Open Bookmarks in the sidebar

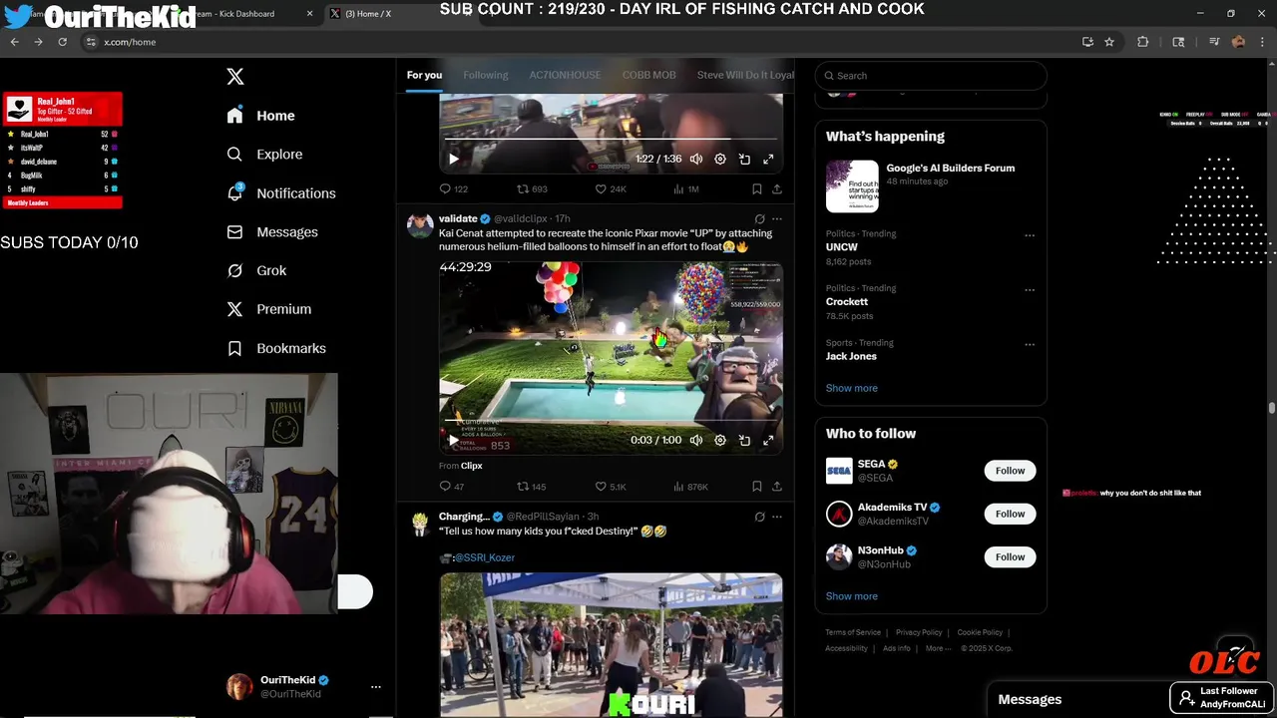pyautogui.click(x=276, y=348)
